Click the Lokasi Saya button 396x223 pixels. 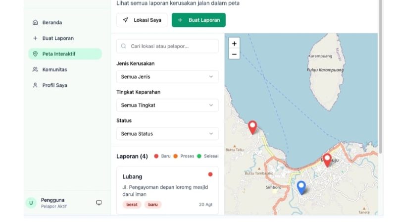[x=142, y=20]
